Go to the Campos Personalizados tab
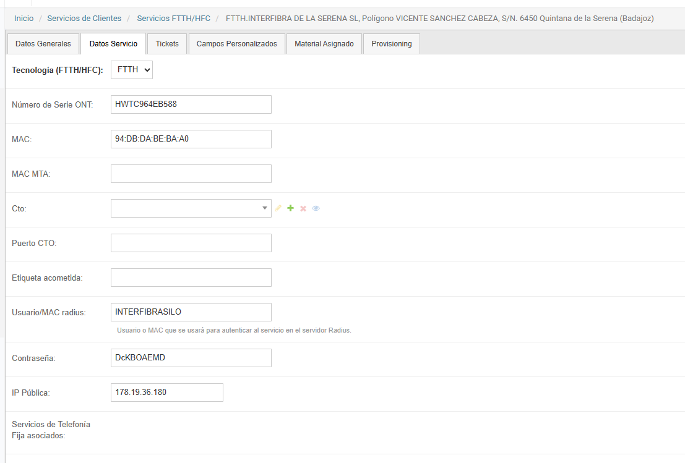The width and height of the screenshot is (685, 463). point(237,44)
